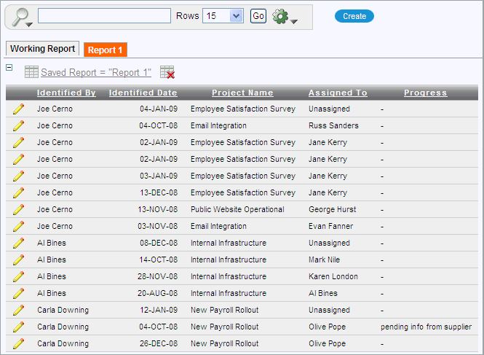The height and width of the screenshot is (355, 484).
Task: Click the saved report table icon
Action: click(31, 72)
